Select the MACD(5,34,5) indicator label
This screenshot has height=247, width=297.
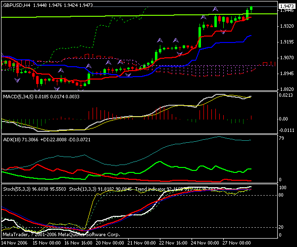[18, 97]
